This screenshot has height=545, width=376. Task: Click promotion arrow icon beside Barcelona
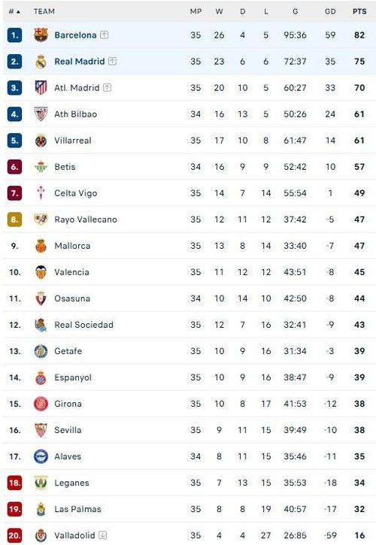click(104, 35)
